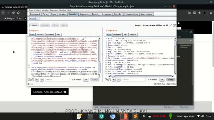Viewport: 214px width, 120px height.
Task: Open response search help question icon
Action: point(106,80)
